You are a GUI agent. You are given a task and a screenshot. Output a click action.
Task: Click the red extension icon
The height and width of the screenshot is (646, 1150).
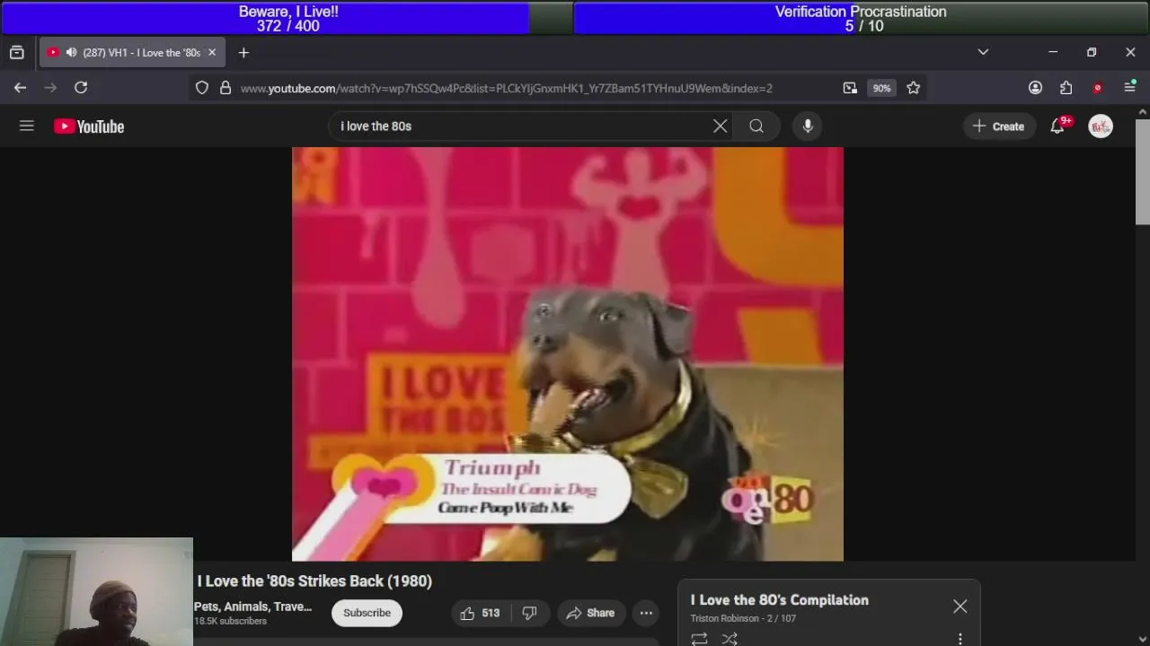[1097, 88]
